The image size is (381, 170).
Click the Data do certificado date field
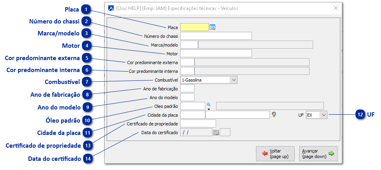pos(196,132)
